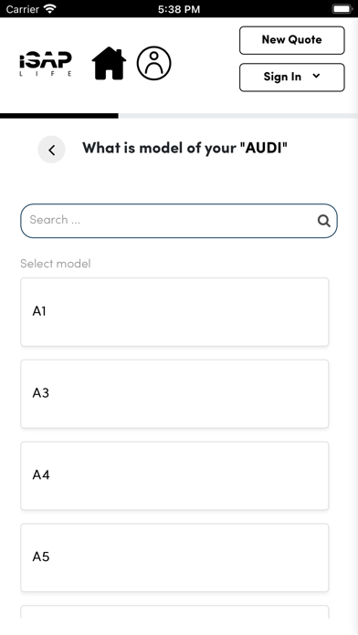
Task: Select the A1 model
Action: pos(174,312)
